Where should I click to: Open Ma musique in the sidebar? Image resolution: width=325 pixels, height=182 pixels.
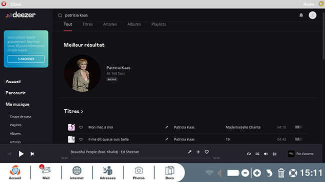click(17, 104)
